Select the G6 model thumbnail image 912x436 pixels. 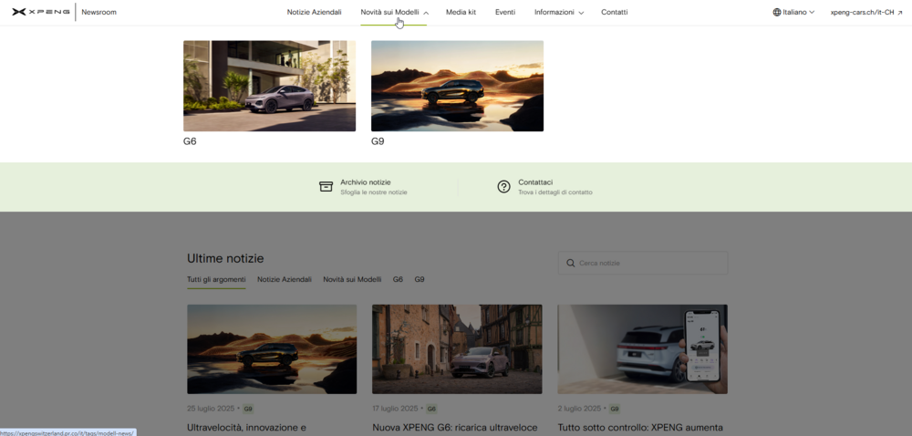[269, 86]
